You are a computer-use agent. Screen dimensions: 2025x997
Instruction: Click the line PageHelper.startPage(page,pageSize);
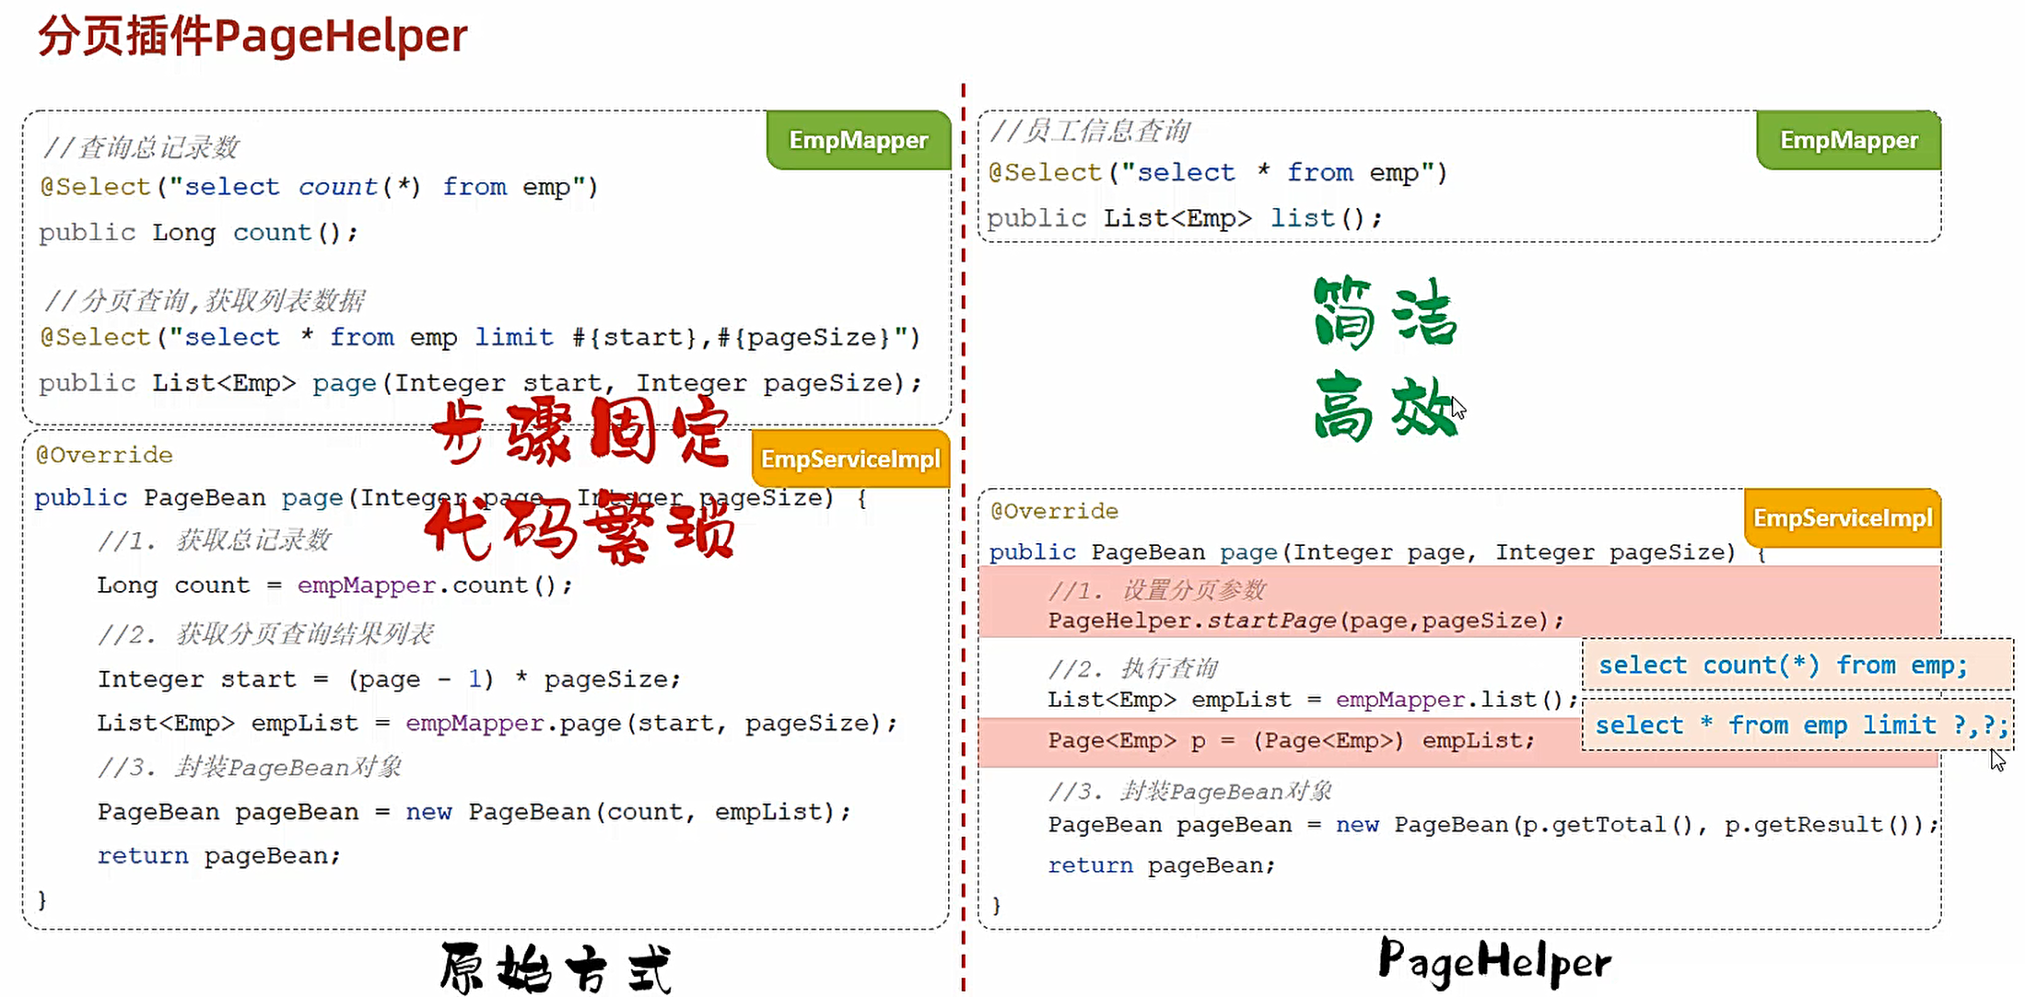1305,620
